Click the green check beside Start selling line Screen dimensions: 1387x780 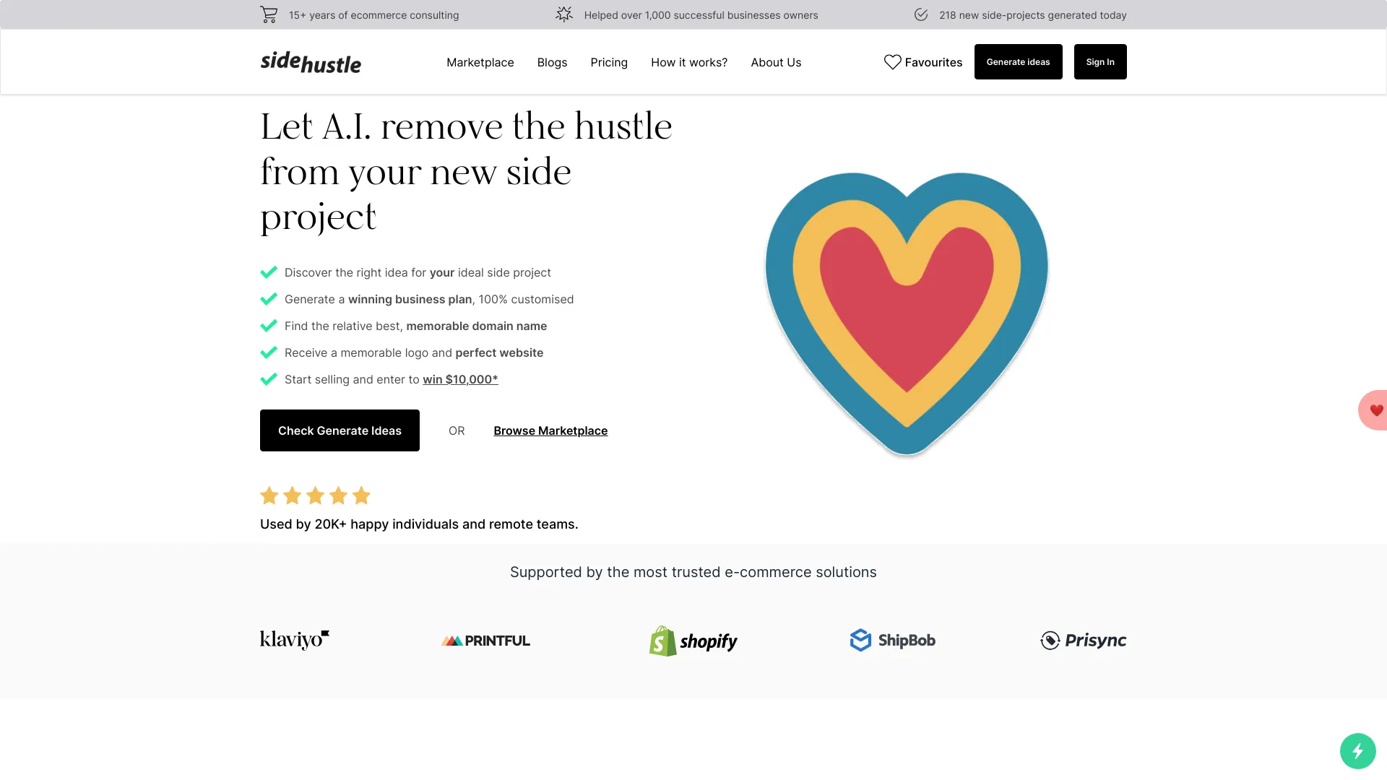click(269, 379)
